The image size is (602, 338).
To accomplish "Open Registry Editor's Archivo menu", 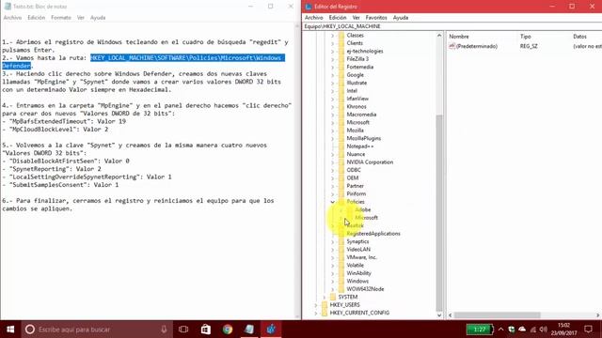I will (x=313, y=18).
